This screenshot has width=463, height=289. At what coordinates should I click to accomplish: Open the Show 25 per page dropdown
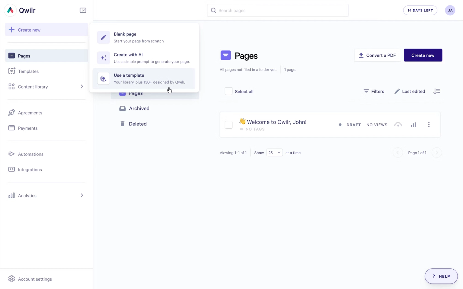point(275,153)
